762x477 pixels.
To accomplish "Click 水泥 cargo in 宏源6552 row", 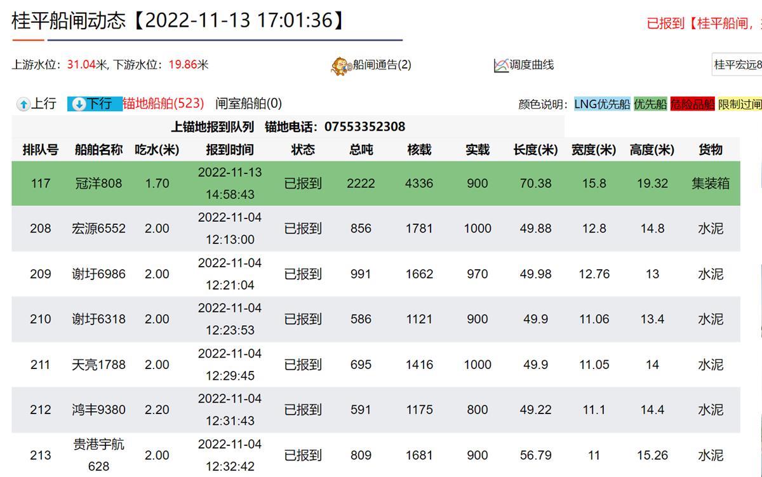I will pos(711,229).
